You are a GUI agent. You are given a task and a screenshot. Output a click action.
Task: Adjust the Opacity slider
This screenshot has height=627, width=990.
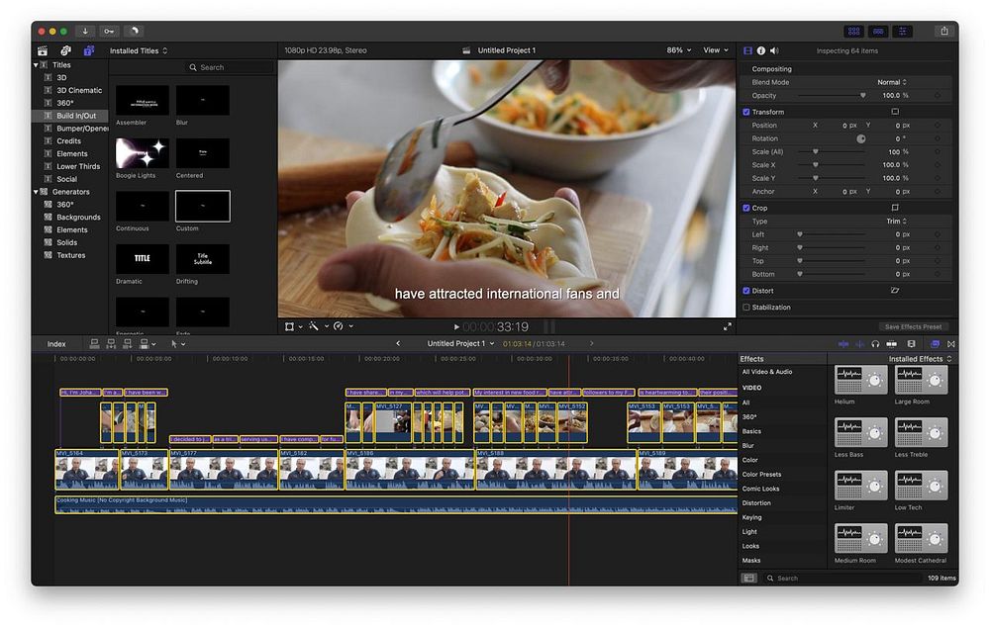click(862, 96)
